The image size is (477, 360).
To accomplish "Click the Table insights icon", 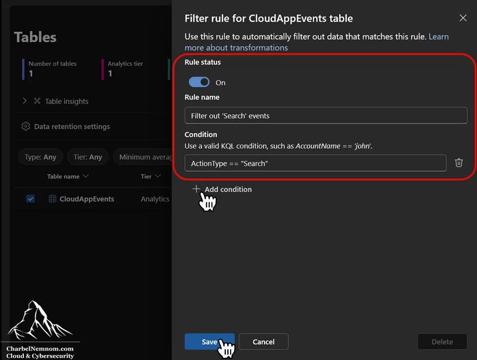I will [37, 101].
